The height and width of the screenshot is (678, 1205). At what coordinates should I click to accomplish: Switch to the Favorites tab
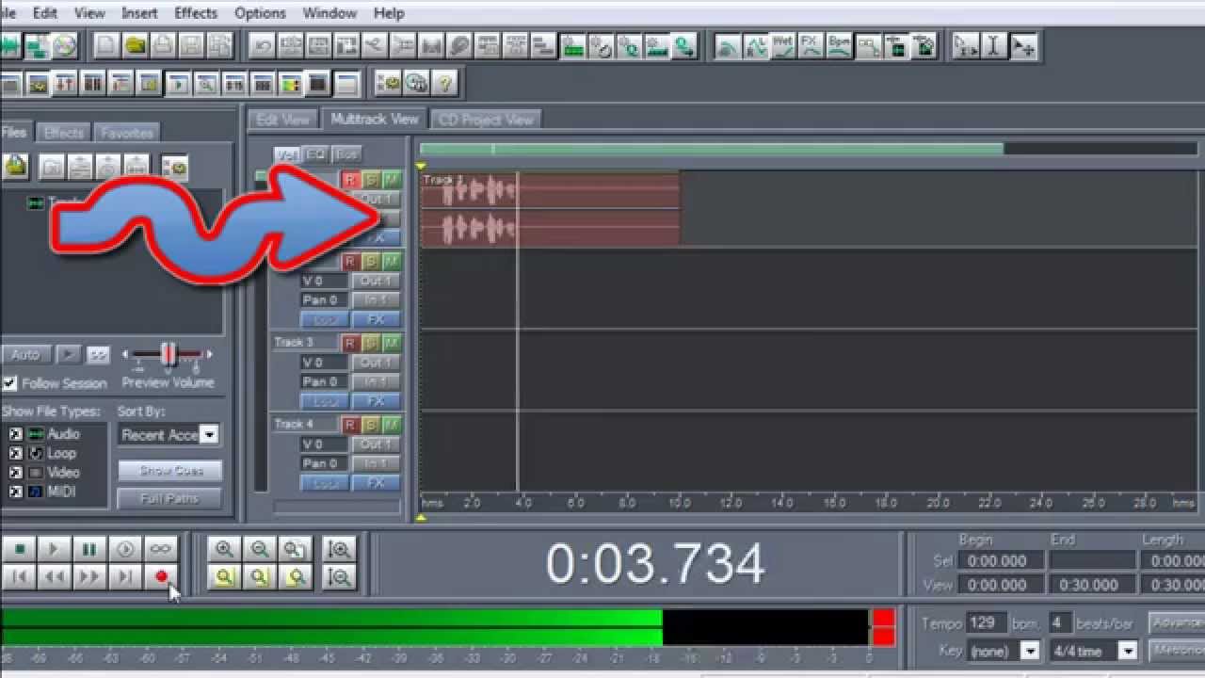127,133
